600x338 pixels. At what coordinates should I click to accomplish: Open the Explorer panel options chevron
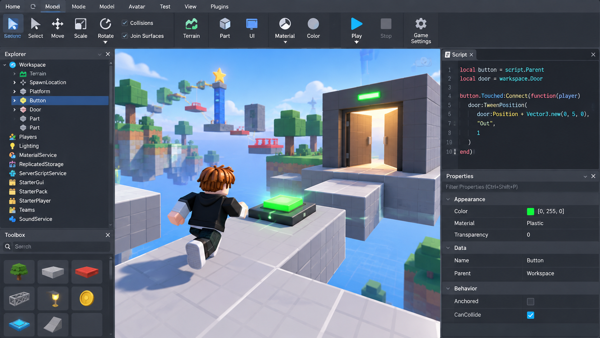(x=100, y=54)
